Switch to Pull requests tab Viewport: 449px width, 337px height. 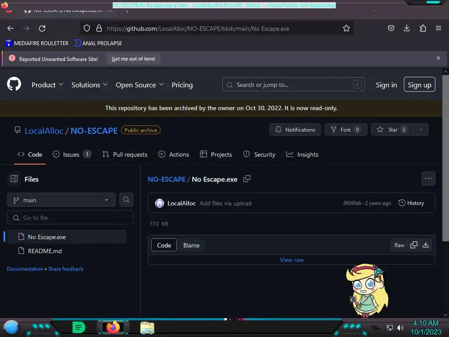[x=125, y=154]
